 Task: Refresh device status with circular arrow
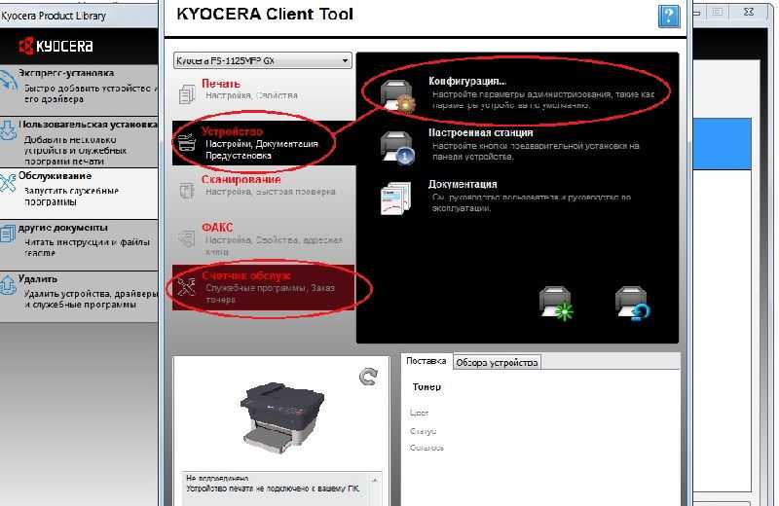coord(368,378)
